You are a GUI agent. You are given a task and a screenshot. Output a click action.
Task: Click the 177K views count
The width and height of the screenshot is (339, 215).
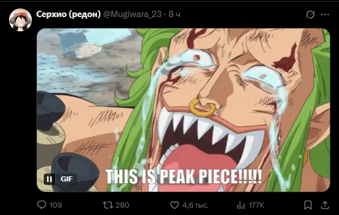pyautogui.click(x=256, y=205)
